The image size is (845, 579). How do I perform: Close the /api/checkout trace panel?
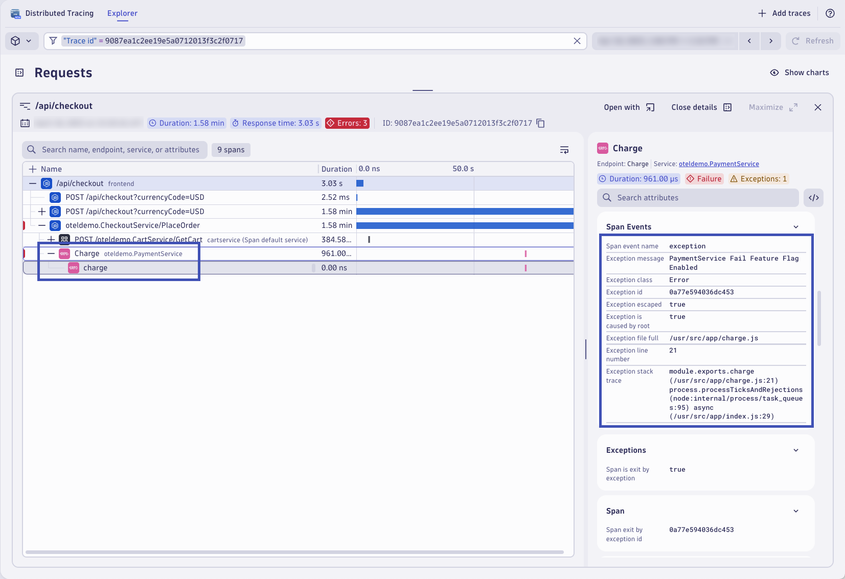click(x=818, y=107)
